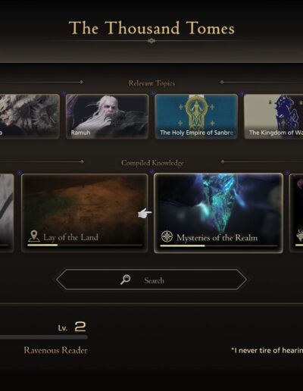Click the diamond ornament under the title
The image size is (303, 391).
pyautogui.click(x=151, y=41)
